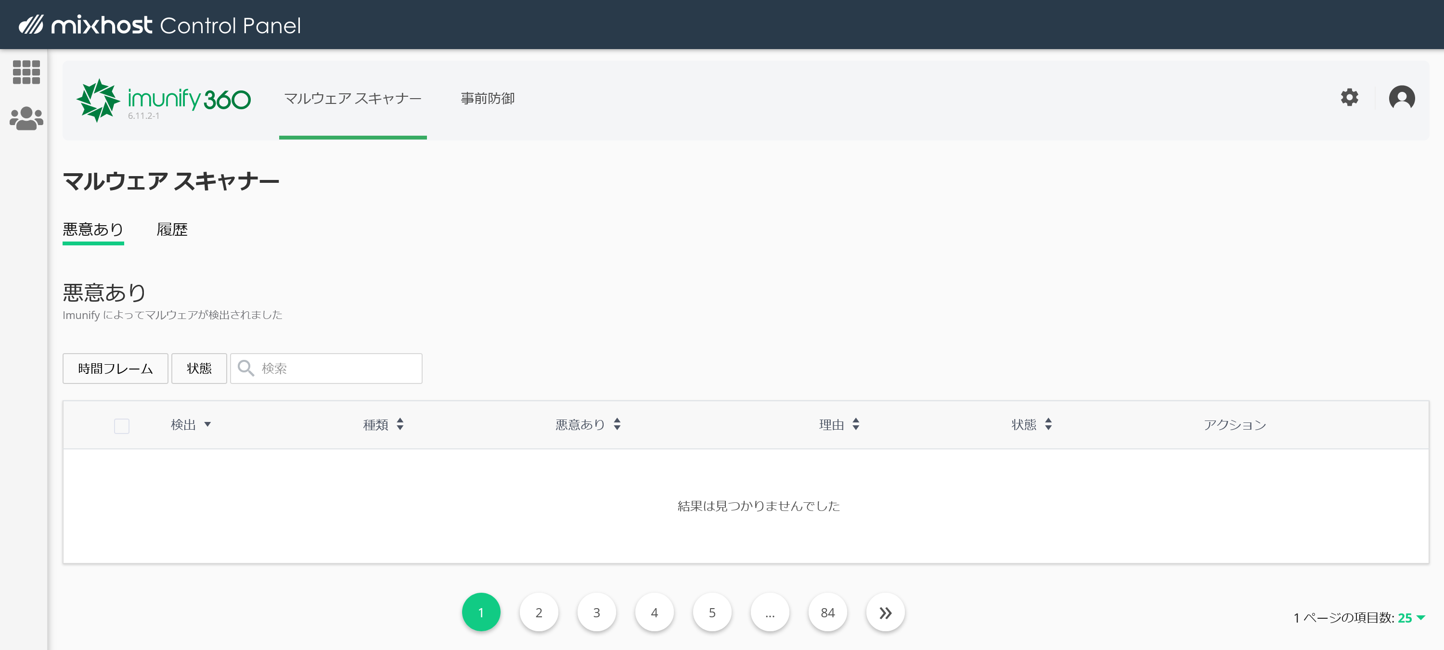Go to page 84 in pagination
This screenshot has width=1444, height=650.
pos(828,612)
